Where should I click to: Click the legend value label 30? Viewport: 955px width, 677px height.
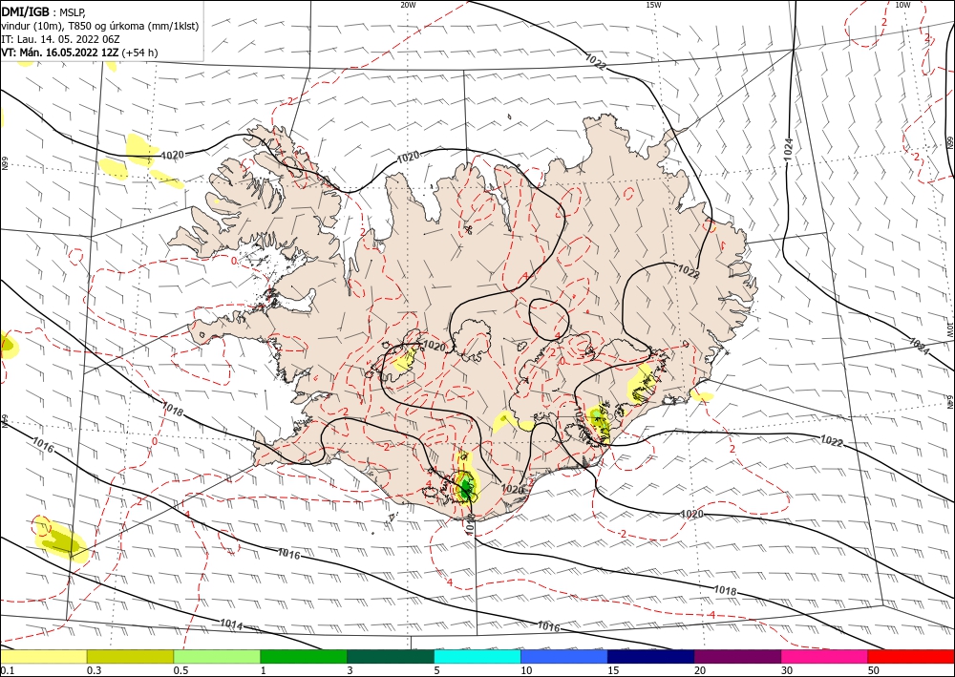point(787,670)
